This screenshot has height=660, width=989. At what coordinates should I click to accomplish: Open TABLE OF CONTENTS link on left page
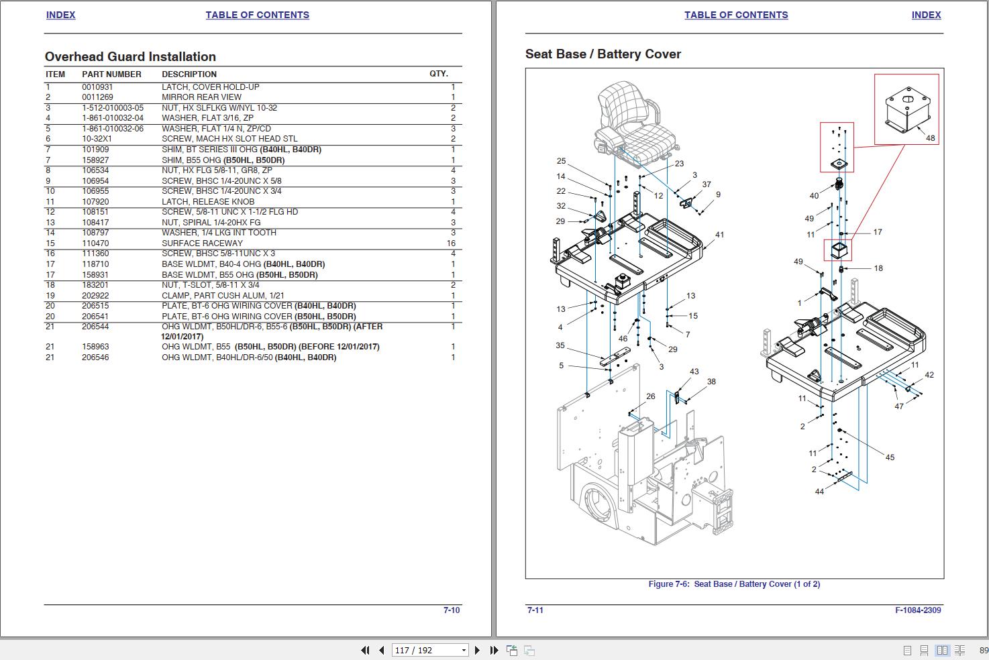(257, 15)
